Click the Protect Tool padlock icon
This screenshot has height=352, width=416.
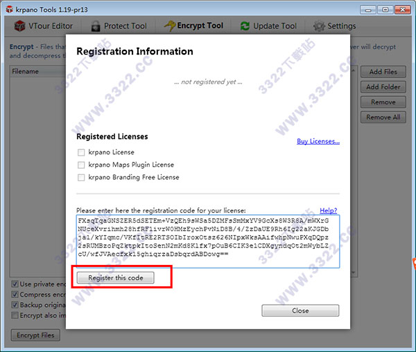click(96, 26)
